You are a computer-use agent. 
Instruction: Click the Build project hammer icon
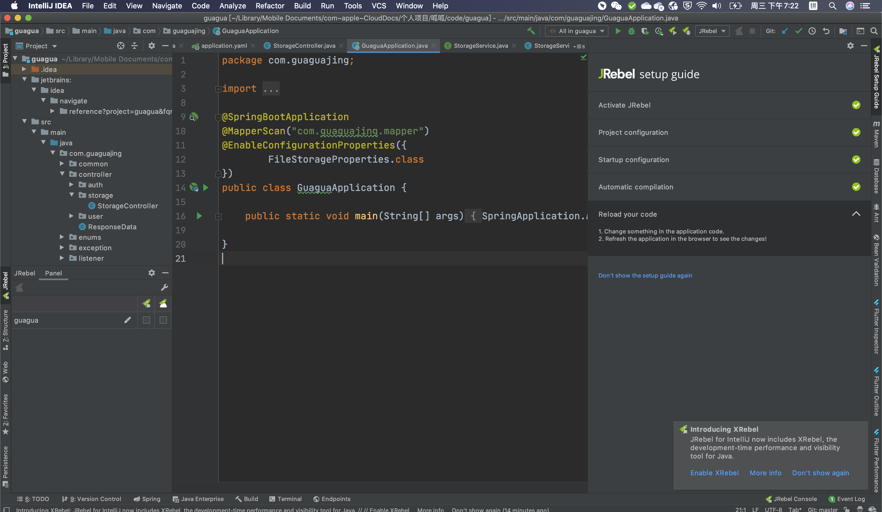click(x=531, y=31)
